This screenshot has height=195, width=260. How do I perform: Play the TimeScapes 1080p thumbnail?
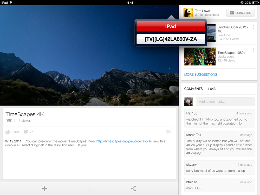(200, 56)
